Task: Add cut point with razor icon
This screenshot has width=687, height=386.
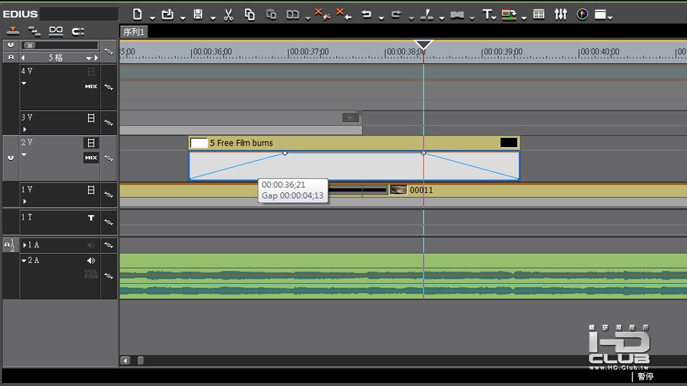Action: (427, 14)
